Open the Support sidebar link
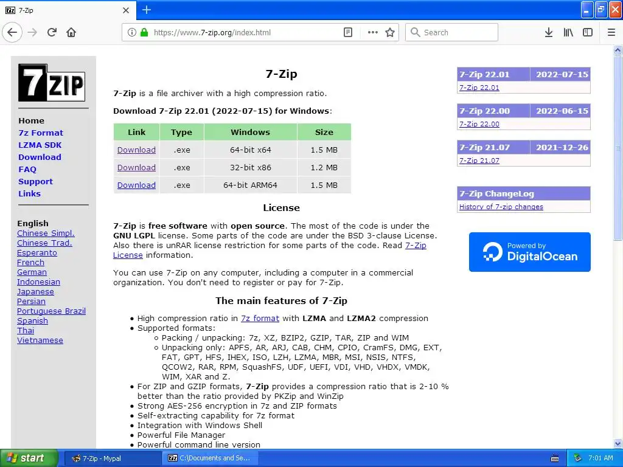Viewport: 623px width, 467px height. [x=35, y=181]
